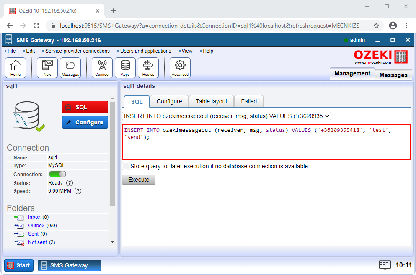
Task: Switch to the Configure tab
Action: tap(169, 101)
